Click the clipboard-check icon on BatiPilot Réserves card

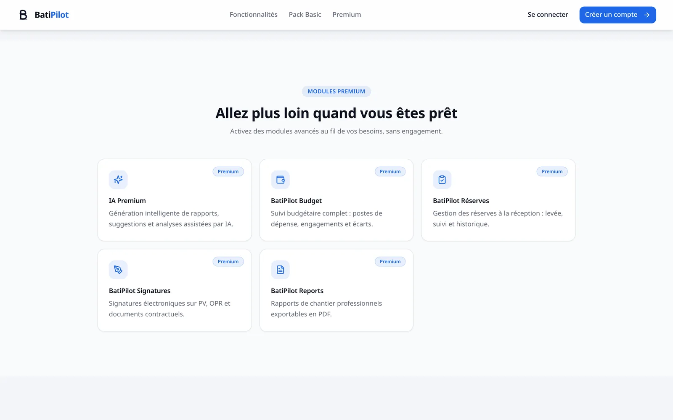coord(442,180)
